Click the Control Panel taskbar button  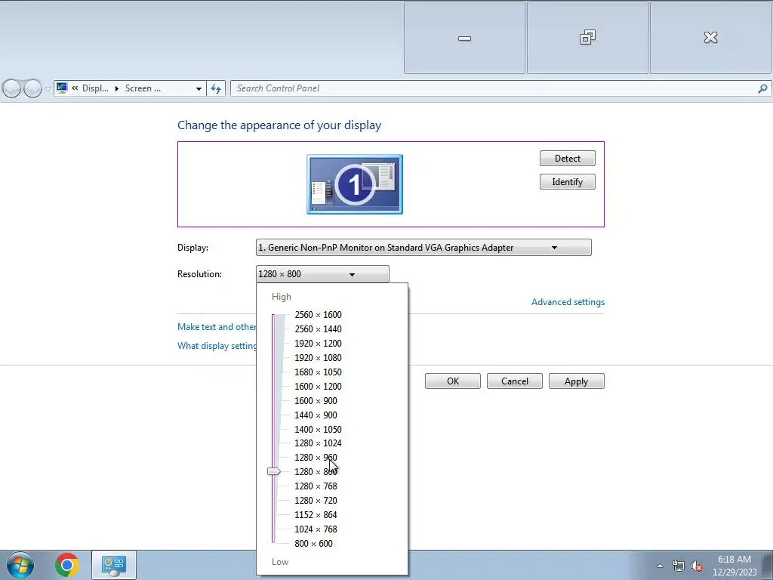point(114,565)
